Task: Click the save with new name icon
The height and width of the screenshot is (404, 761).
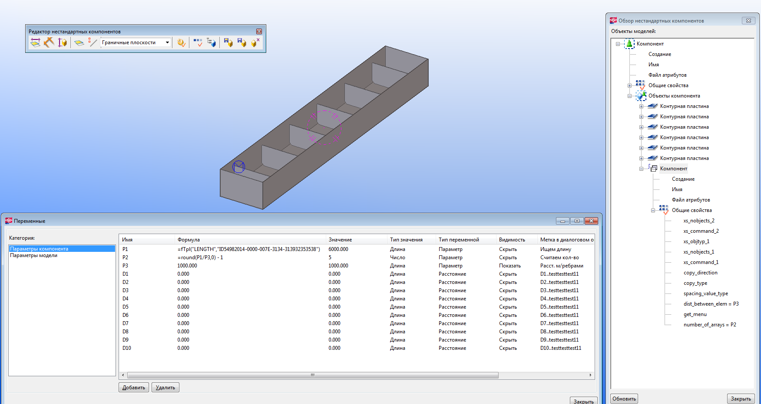Action: (242, 42)
